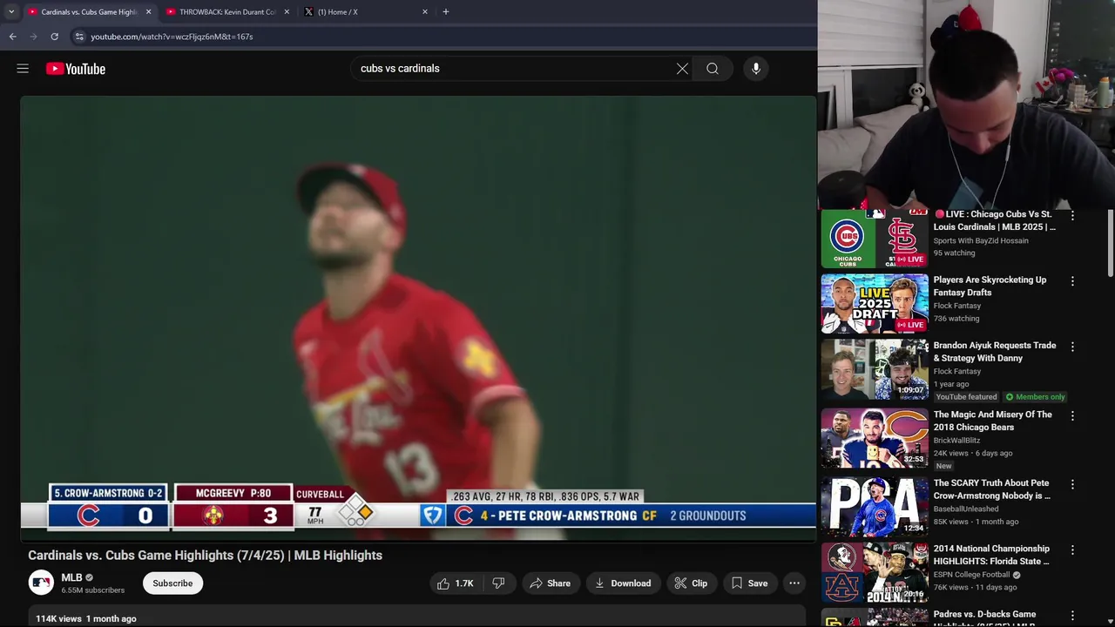Open options for SCARY Truth Pete video
Screen dimensions: 1115x627
click(x=1072, y=484)
